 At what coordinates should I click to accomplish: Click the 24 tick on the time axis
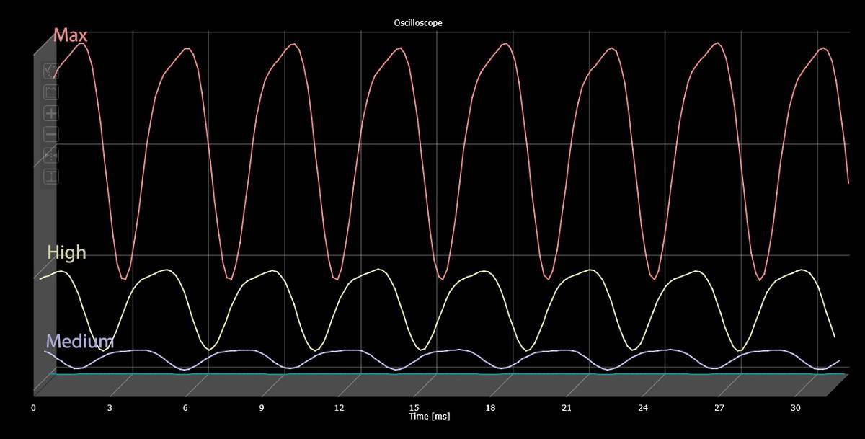pos(643,408)
